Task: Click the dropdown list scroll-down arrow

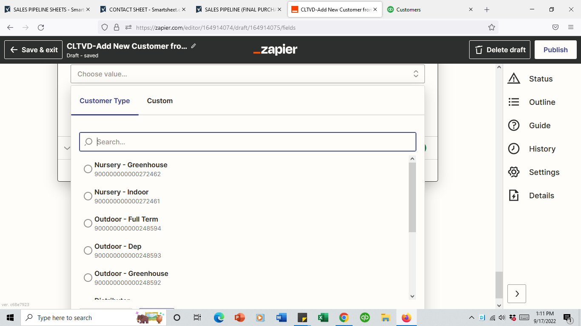Action: coord(412,296)
